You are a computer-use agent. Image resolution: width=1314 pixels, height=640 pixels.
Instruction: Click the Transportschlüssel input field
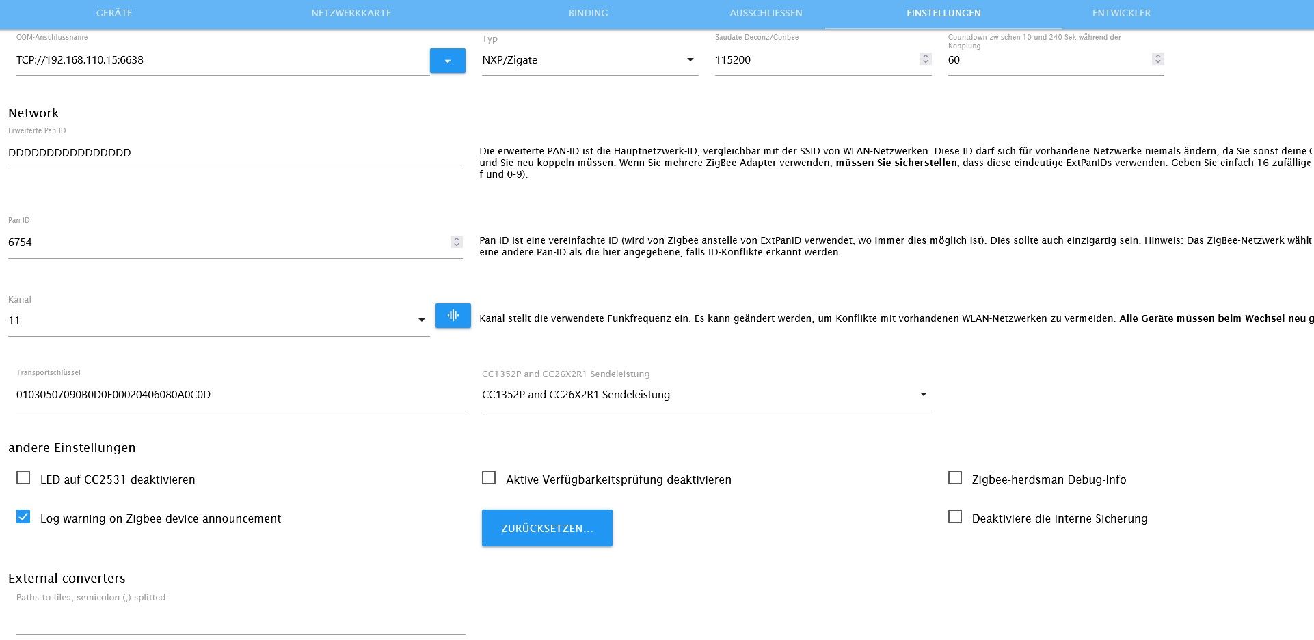[x=241, y=395]
